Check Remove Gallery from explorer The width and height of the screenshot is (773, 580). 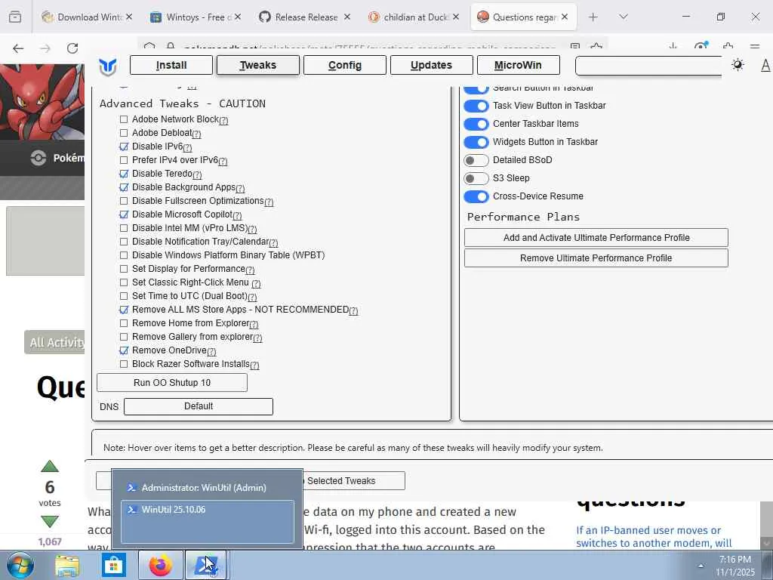click(x=124, y=337)
